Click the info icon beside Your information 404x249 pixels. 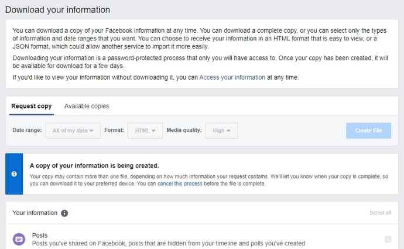pyautogui.click(x=64, y=213)
